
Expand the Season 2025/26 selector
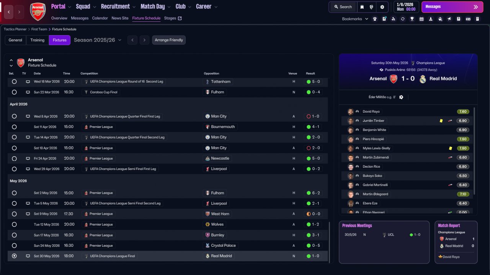[x=98, y=40]
